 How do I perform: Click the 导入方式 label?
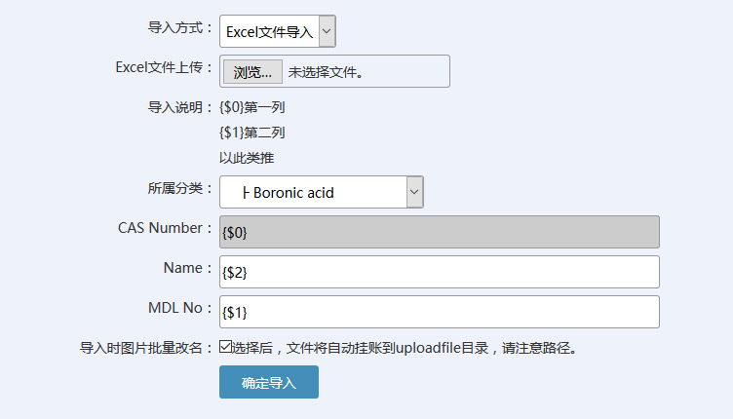(x=179, y=27)
